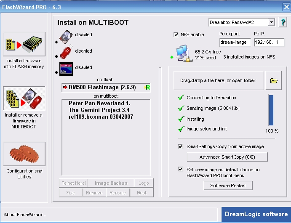
Task: Open Install firmware into FLASH memory icon
Action: [x=24, y=44]
